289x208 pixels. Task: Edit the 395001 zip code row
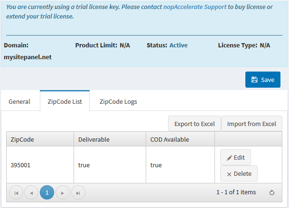click(x=235, y=157)
